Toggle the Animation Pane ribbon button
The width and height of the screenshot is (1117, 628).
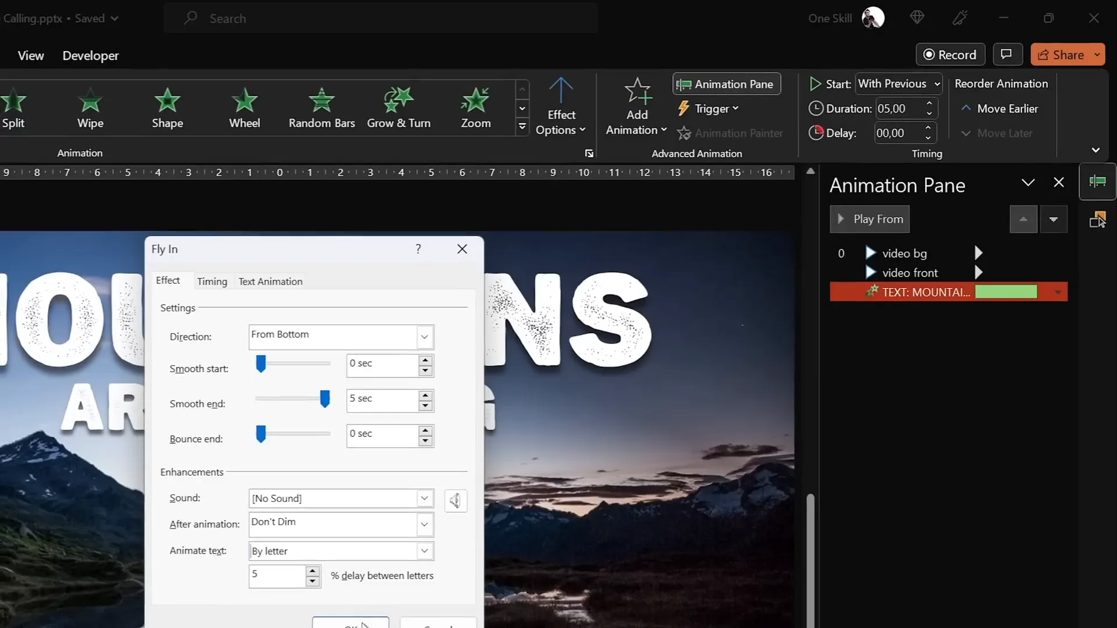click(727, 84)
